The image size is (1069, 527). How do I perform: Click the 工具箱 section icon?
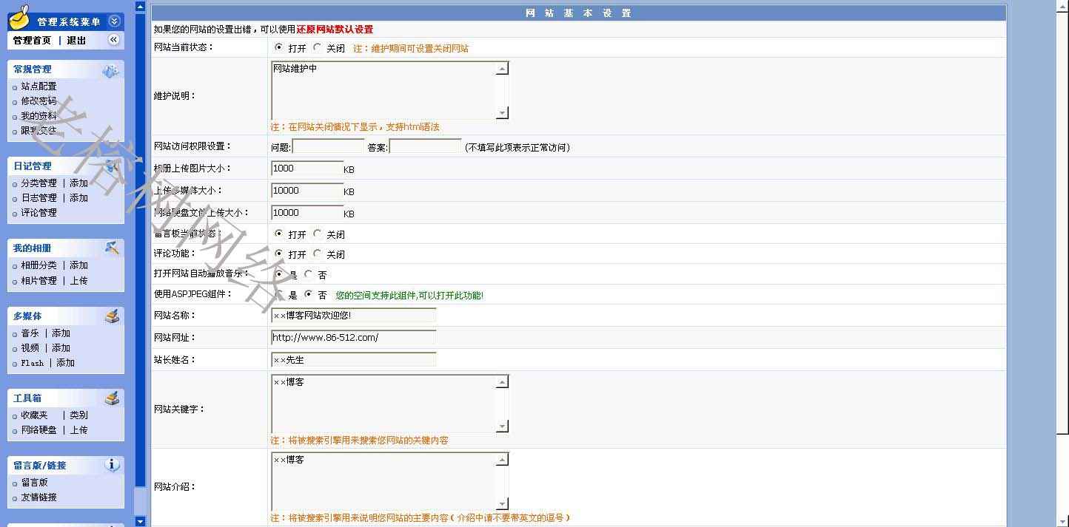point(112,398)
